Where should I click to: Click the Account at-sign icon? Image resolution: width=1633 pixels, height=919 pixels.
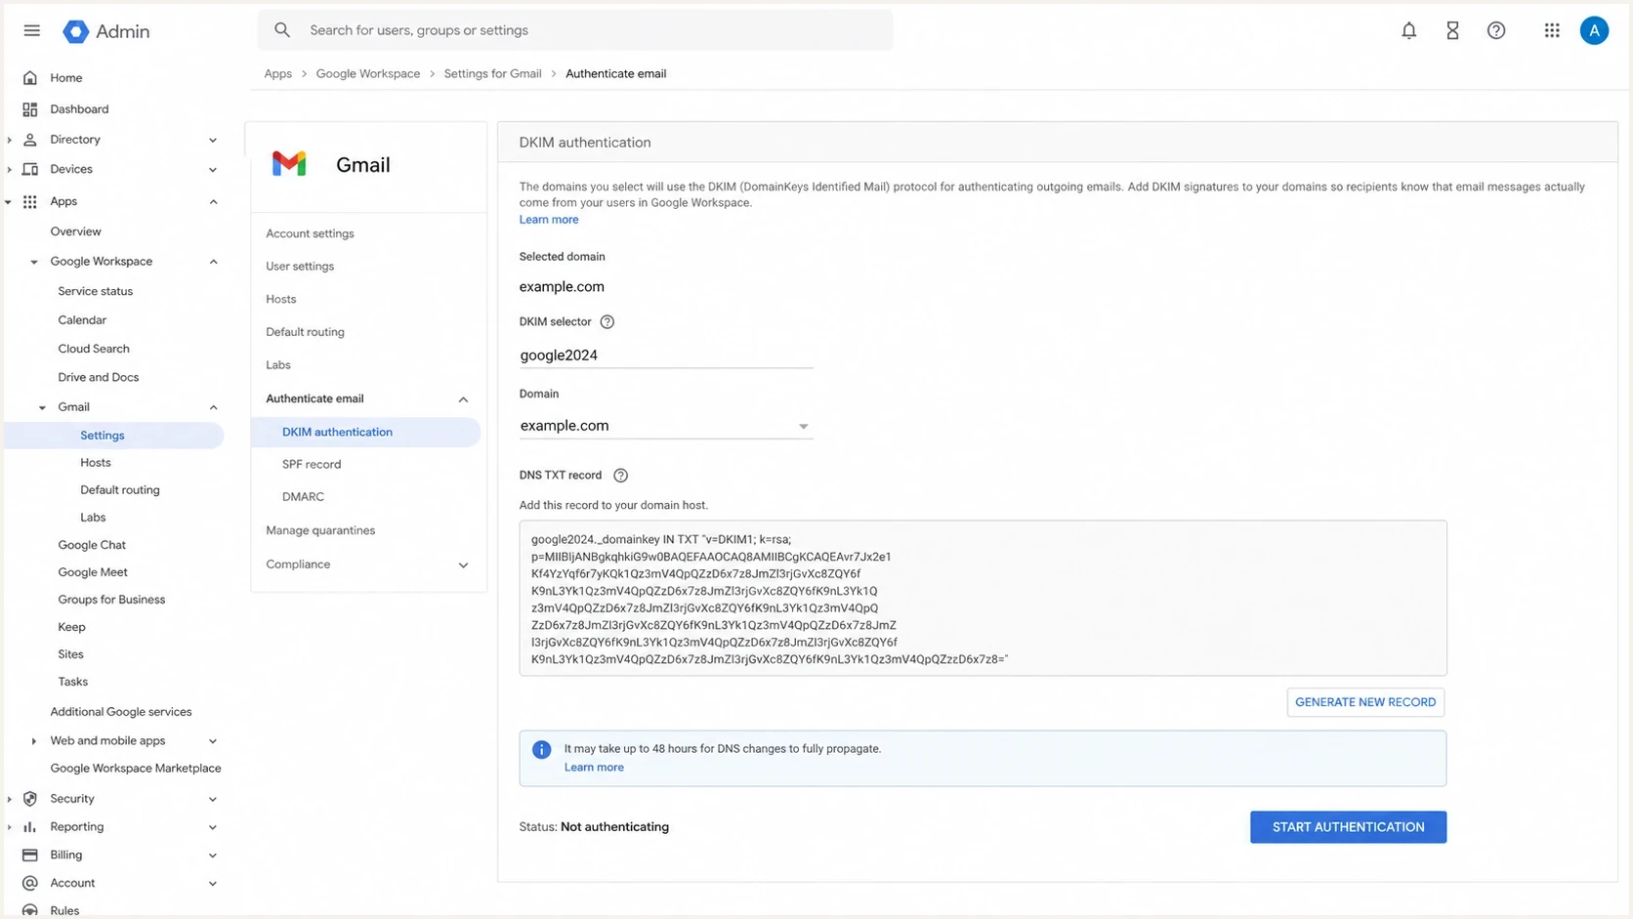click(30, 883)
